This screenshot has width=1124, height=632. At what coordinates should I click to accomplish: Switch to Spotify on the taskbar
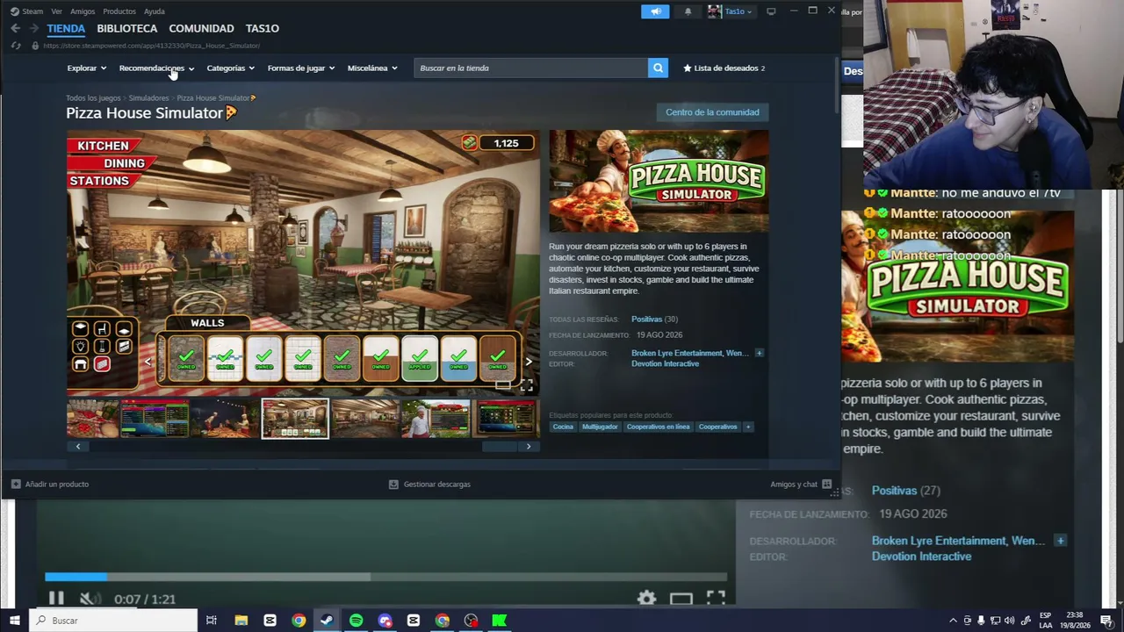point(356,621)
